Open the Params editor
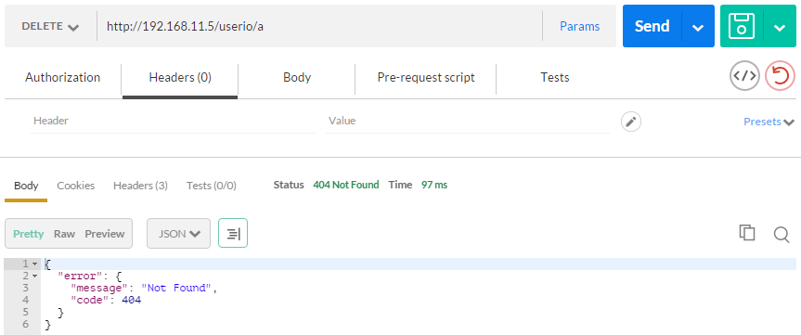The image size is (801, 335). point(579,27)
